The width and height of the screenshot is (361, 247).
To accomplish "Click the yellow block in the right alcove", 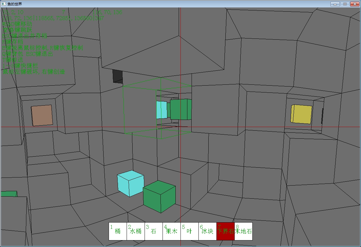I will (x=301, y=114).
